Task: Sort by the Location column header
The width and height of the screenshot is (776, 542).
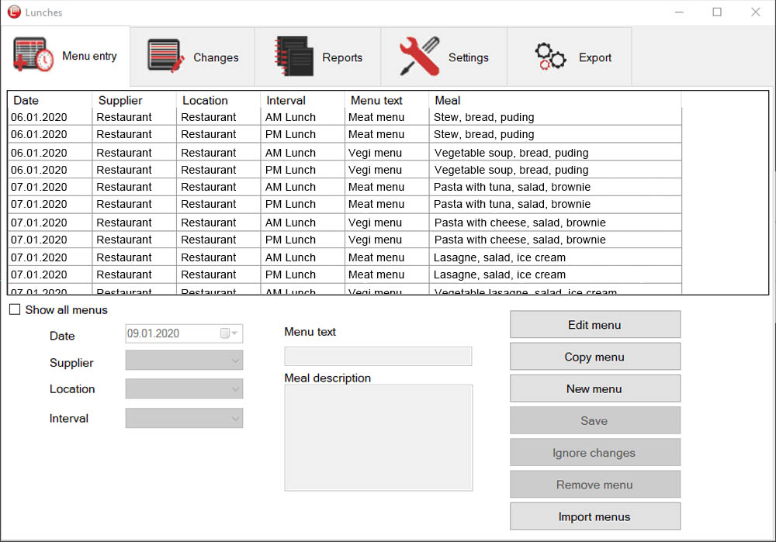Action: click(218, 100)
